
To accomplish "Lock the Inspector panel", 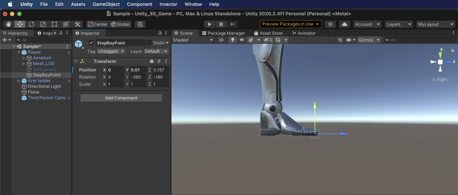I will pyautogui.click(x=160, y=33).
